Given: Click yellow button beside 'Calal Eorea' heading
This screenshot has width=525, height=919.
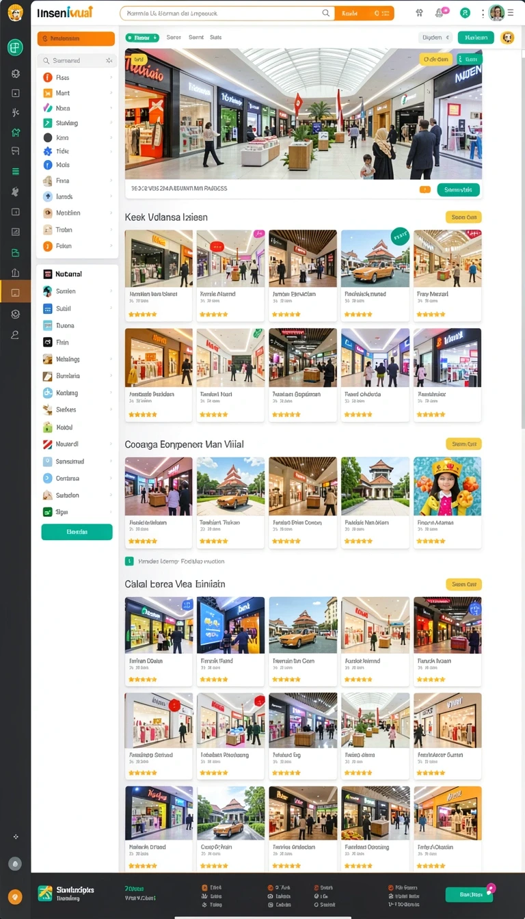Looking at the screenshot, I should coord(463,585).
